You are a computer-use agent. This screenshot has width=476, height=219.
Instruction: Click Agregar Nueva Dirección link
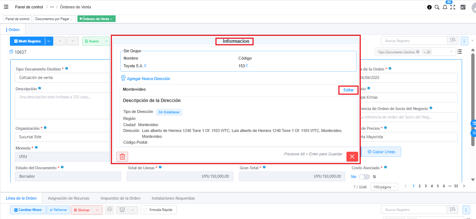[148, 79]
